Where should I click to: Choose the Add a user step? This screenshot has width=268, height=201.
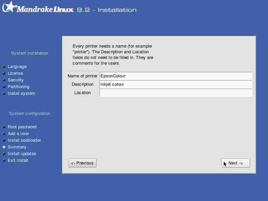[18, 133]
